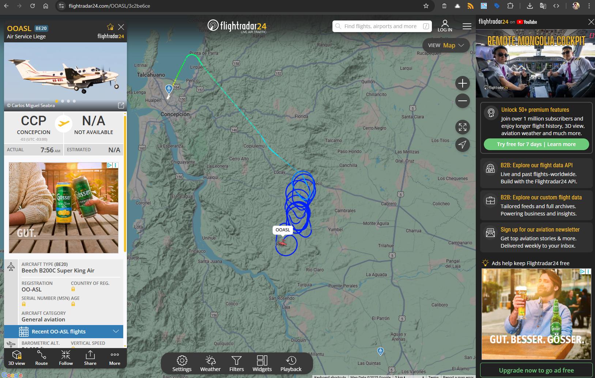The width and height of the screenshot is (595, 378).
Task: Click the BE20 aircraft type badge
Action: coord(41,28)
